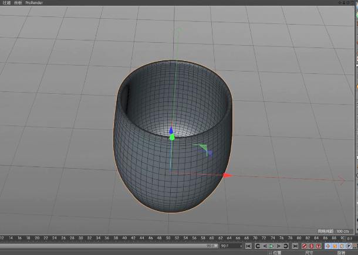Viewport: 358px width, 255px height.
Task: Click frame 70 on the timeline ruler
Action: (x=255, y=238)
